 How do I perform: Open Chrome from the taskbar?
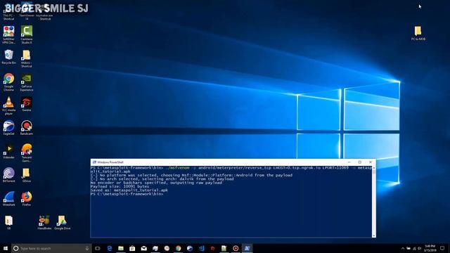178,248
